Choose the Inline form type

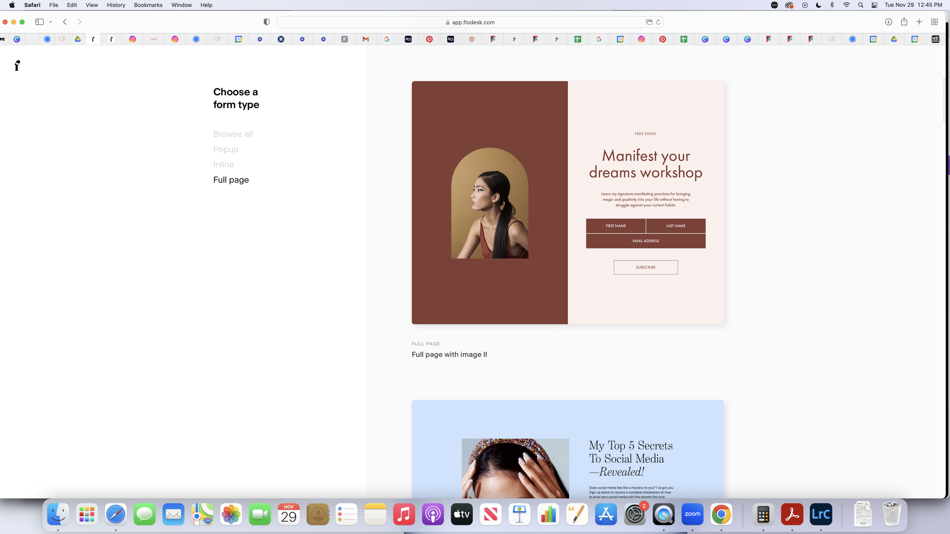[223, 164]
